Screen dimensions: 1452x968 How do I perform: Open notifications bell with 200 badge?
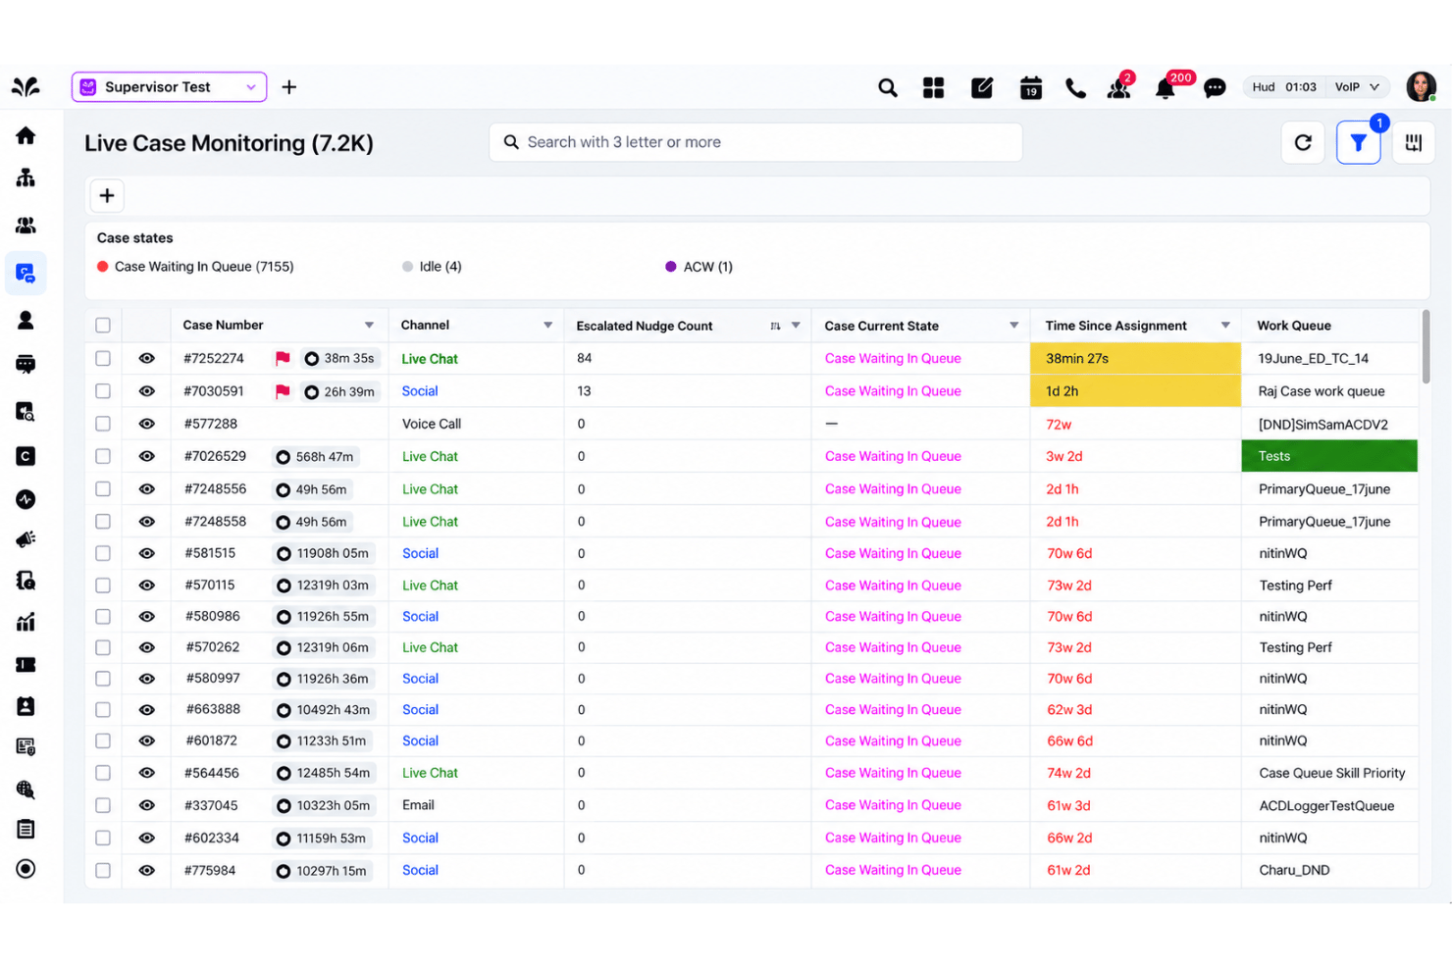[x=1166, y=88]
